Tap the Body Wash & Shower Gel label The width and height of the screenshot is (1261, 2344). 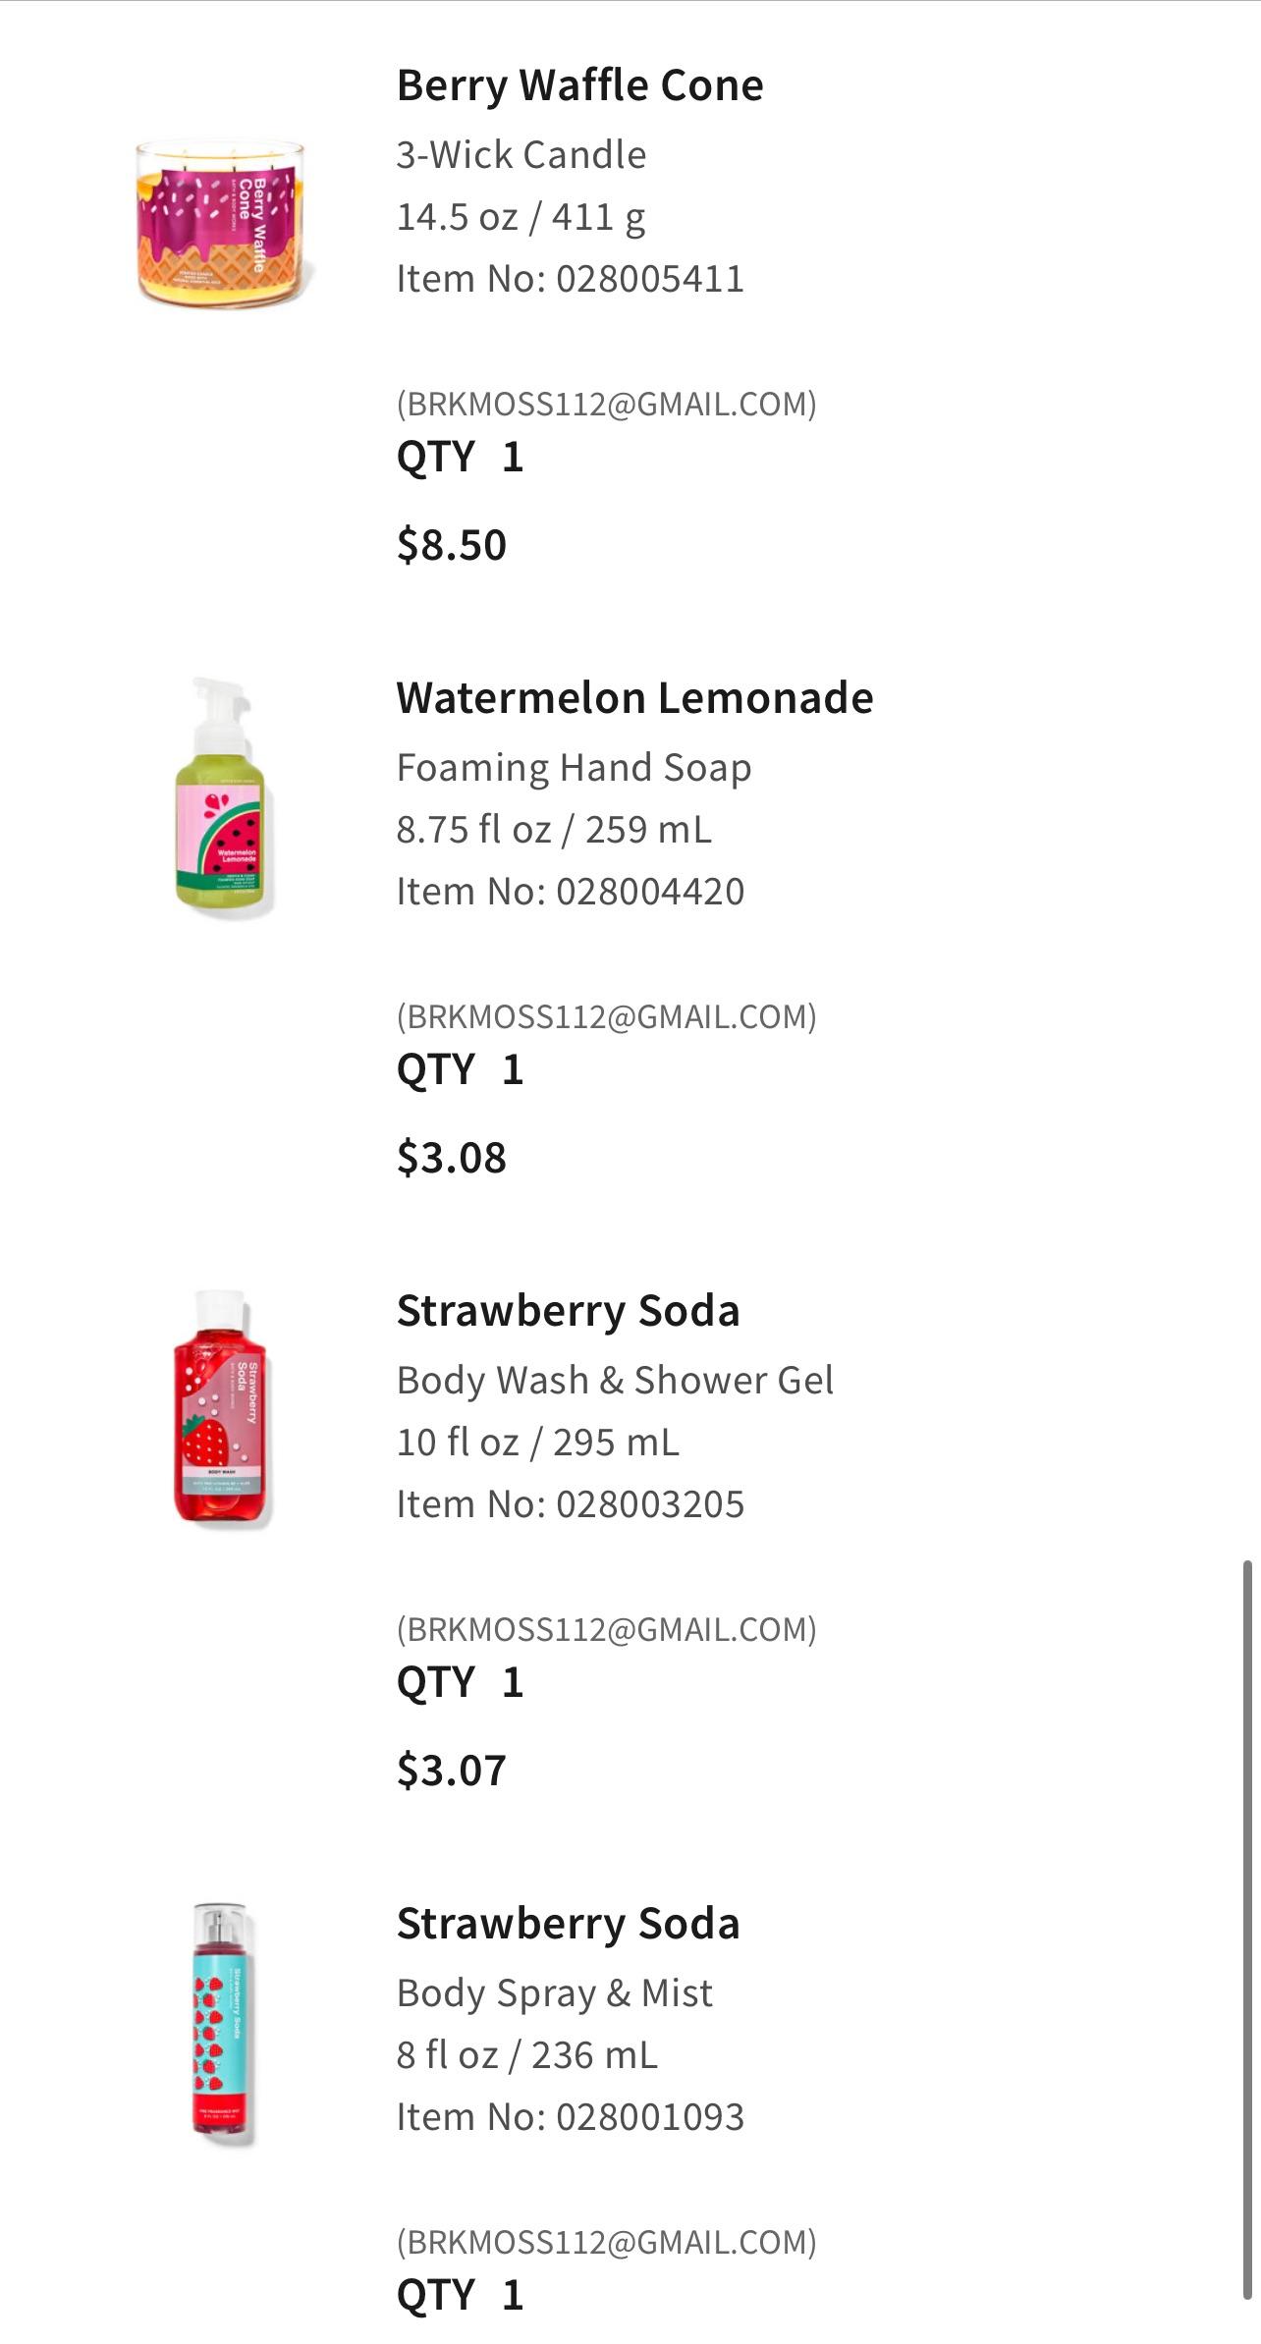click(x=615, y=1381)
